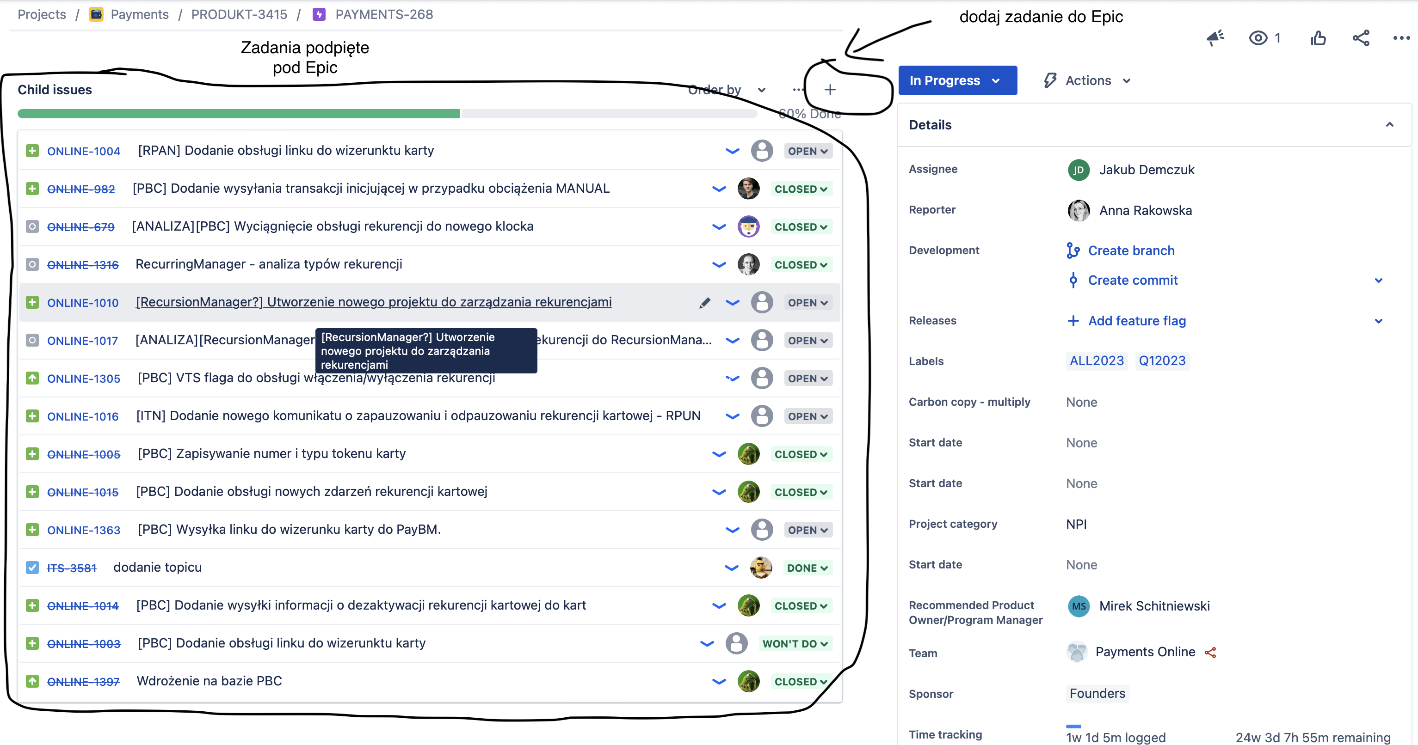Click the green child issues progress bar

coord(238,114)
